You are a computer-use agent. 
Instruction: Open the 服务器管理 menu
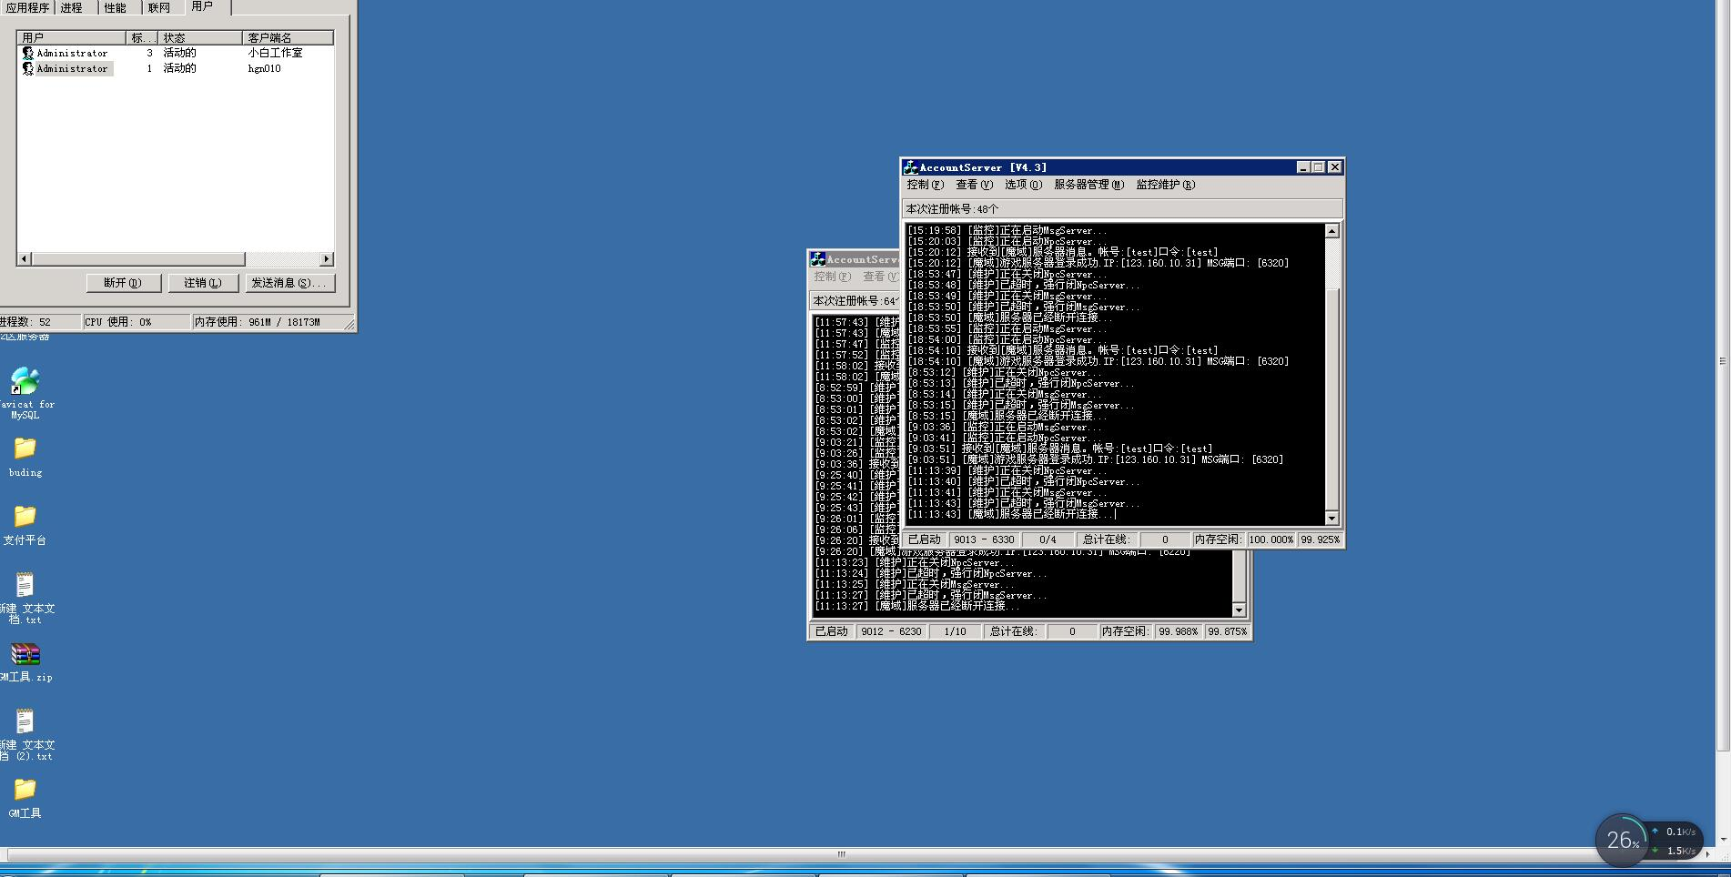click(1088, 185)
